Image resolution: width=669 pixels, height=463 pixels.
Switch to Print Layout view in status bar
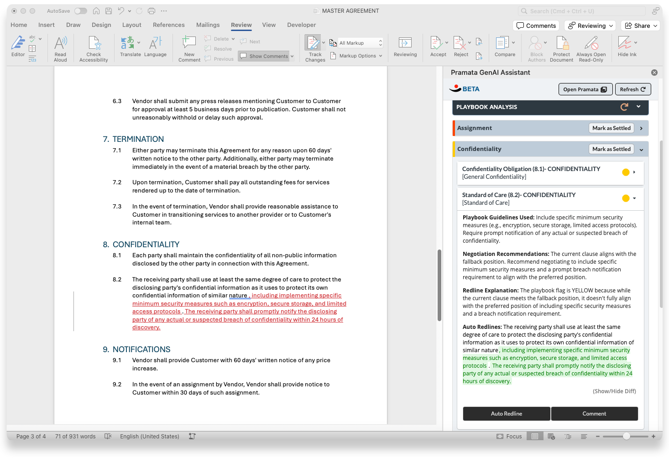[x=535, y=437]
